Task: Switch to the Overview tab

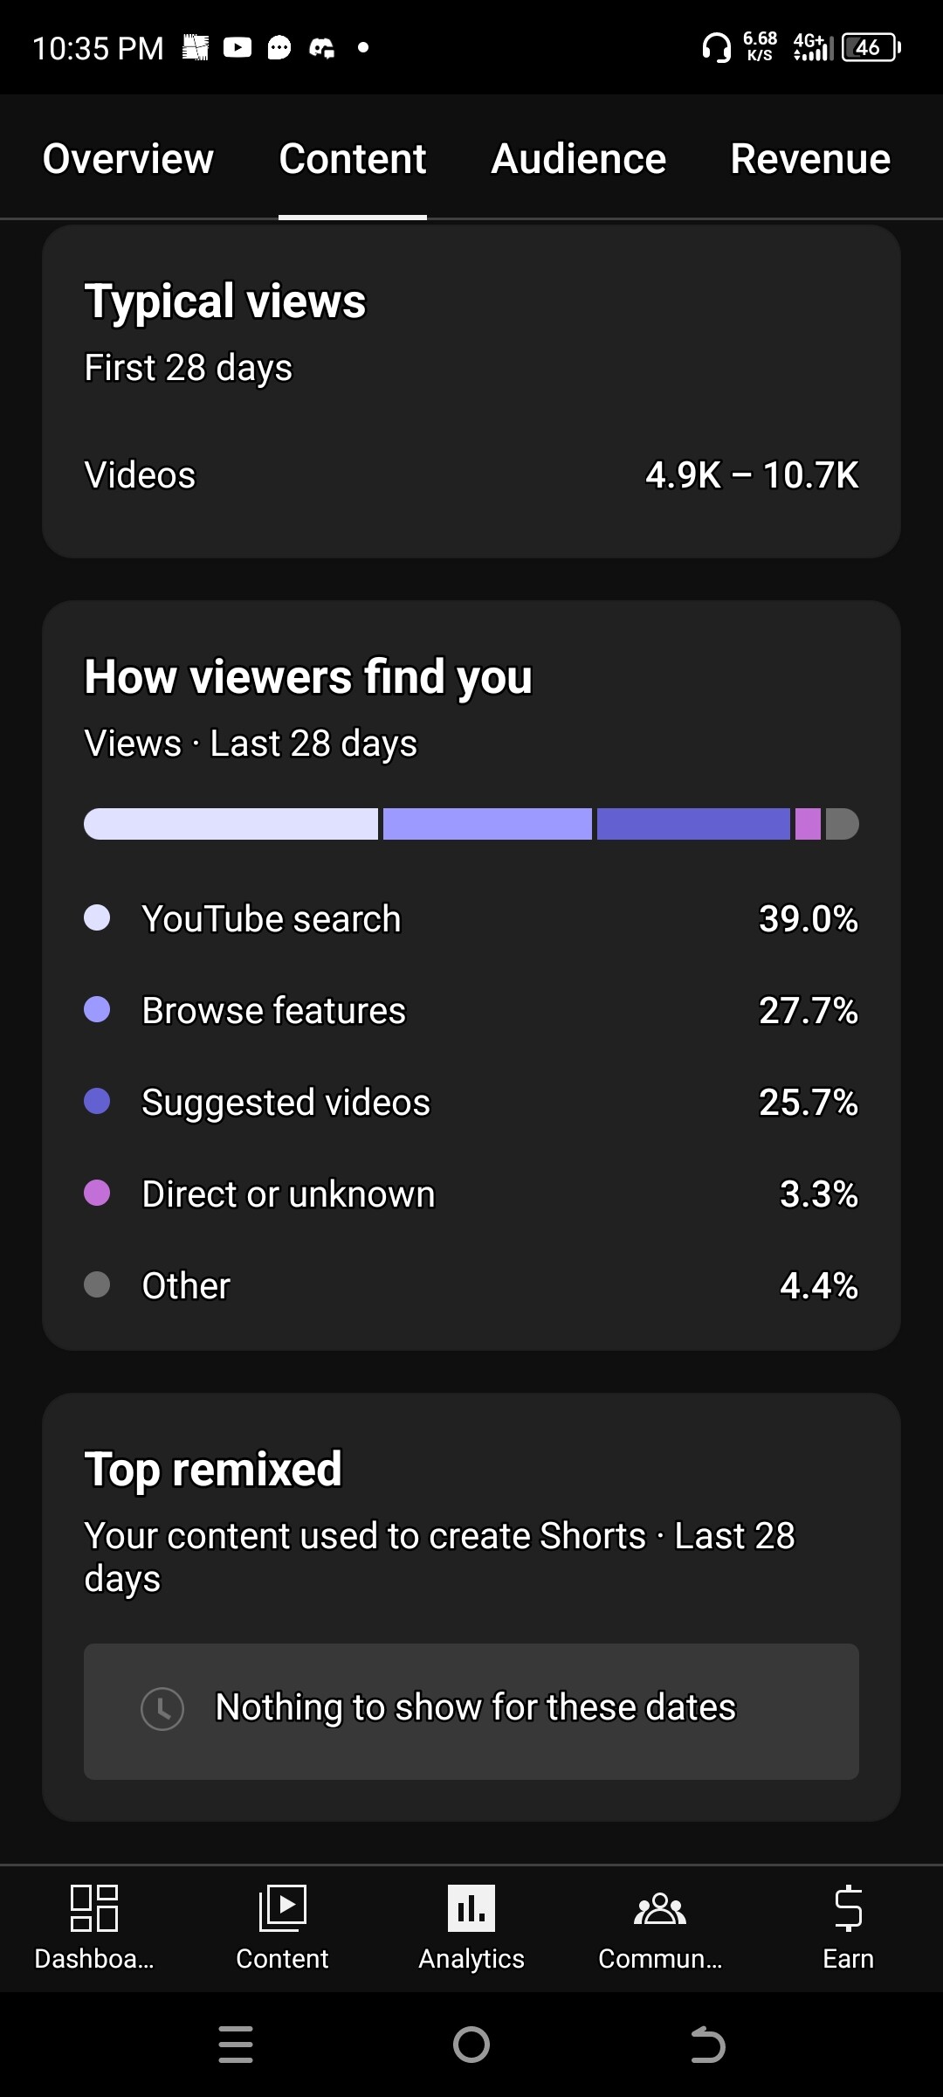Action: coord(128,159)
